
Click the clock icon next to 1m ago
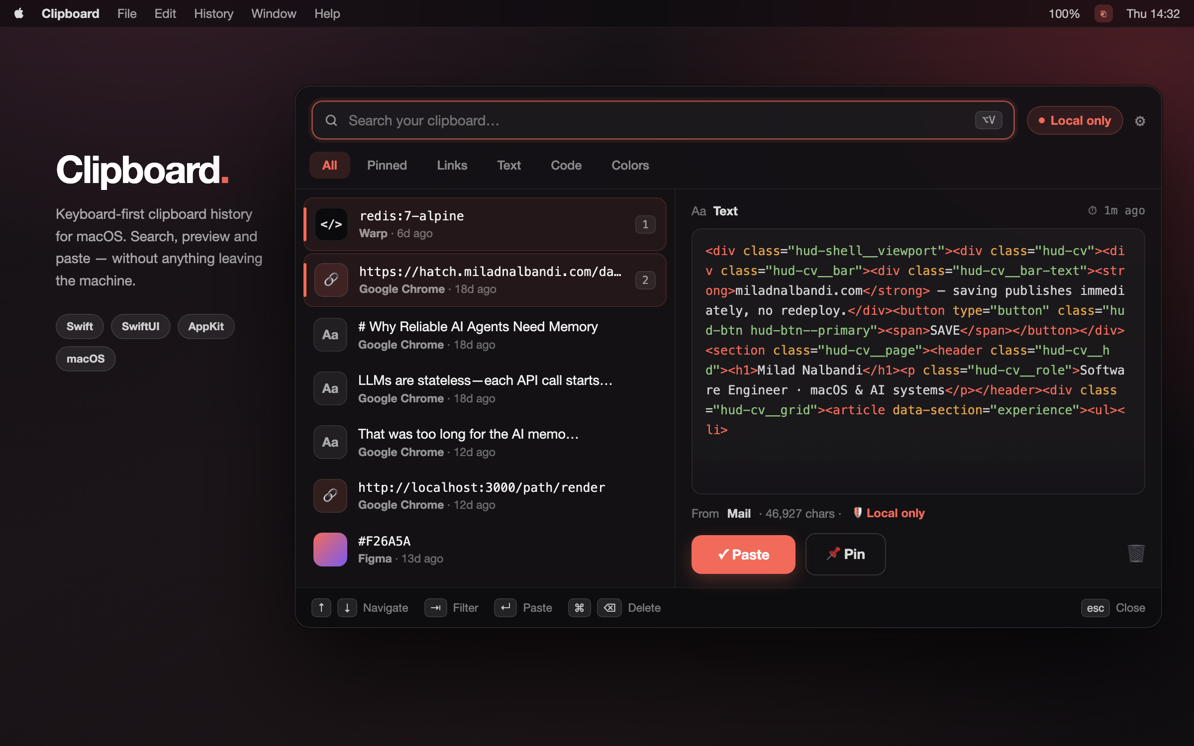pyautogui.click(x=1093, y=210)
